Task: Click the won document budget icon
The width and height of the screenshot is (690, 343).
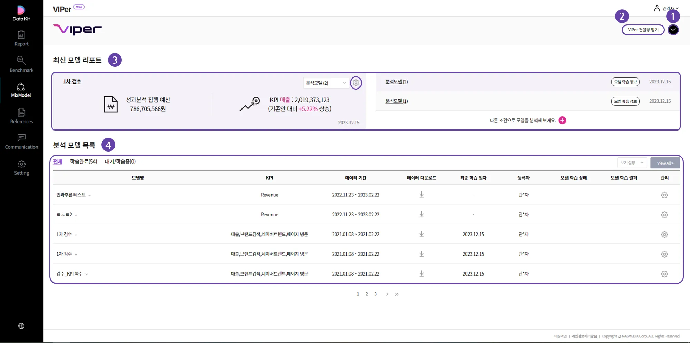Action: coord(111,104)
